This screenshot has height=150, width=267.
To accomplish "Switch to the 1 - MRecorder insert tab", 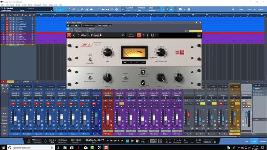I will (88, 26).
